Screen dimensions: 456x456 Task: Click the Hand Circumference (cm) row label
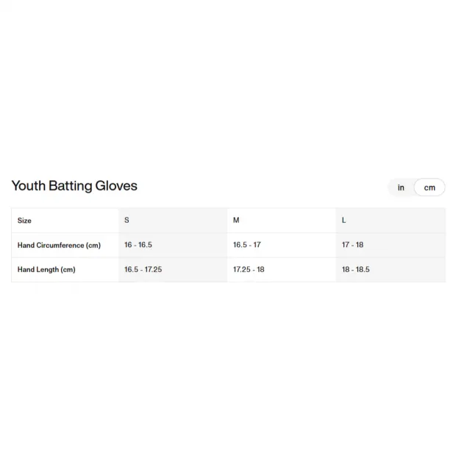[x=59, y=245]
